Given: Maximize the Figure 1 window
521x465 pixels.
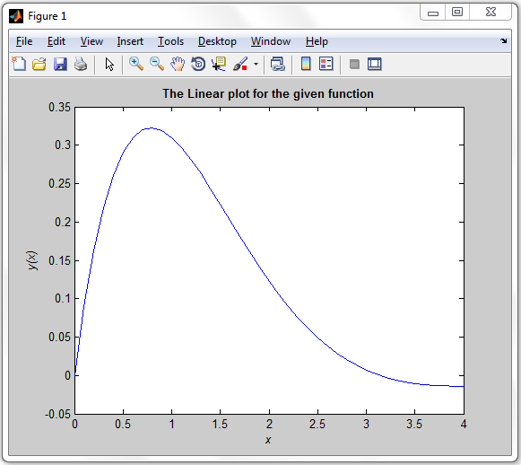Looking at the screenshot, I should [457, 13].
